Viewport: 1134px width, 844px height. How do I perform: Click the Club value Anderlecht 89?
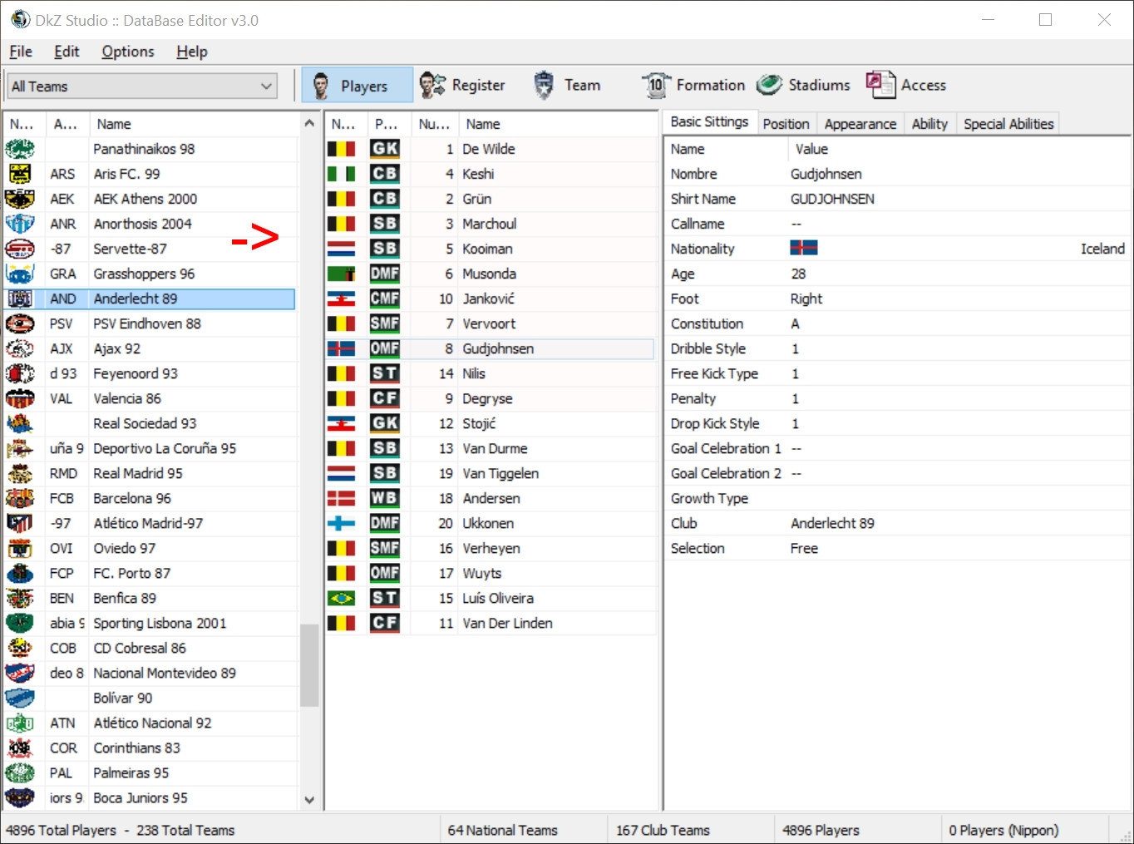[x=832, y=523]
